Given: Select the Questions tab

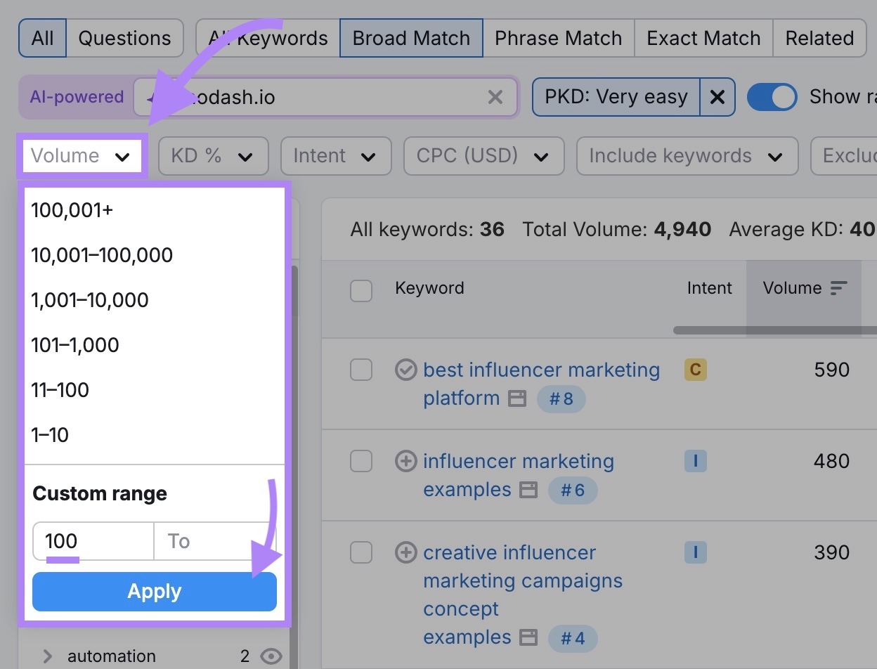Looking at the screenshot, I should point(124,38).
